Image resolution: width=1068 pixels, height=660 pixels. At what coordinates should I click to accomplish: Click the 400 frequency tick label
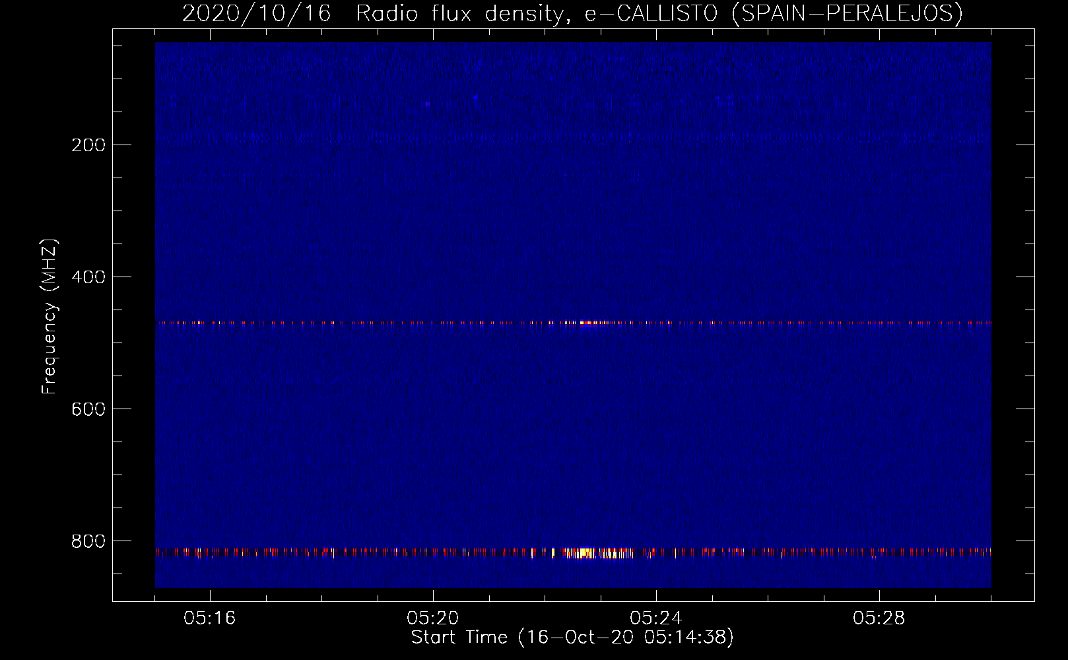tap(88, 277)
